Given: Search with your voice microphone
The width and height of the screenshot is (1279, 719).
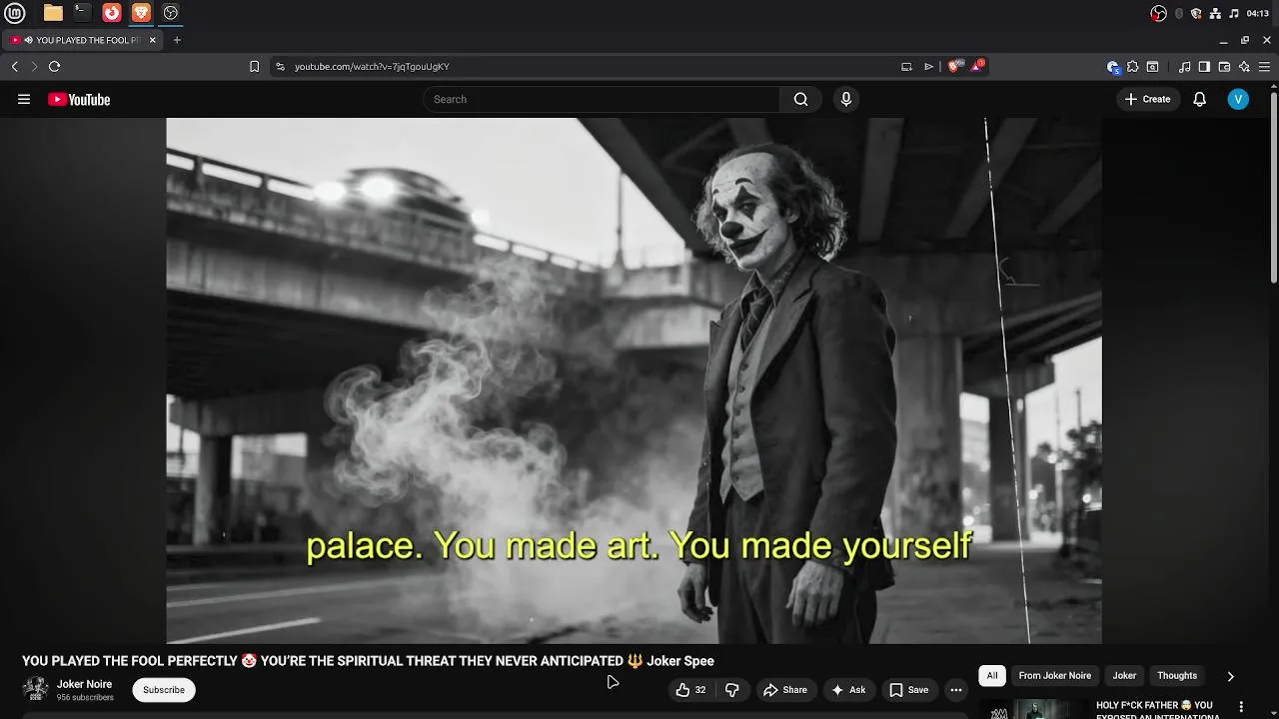Looking at the screenshot, I should [846, 99].
